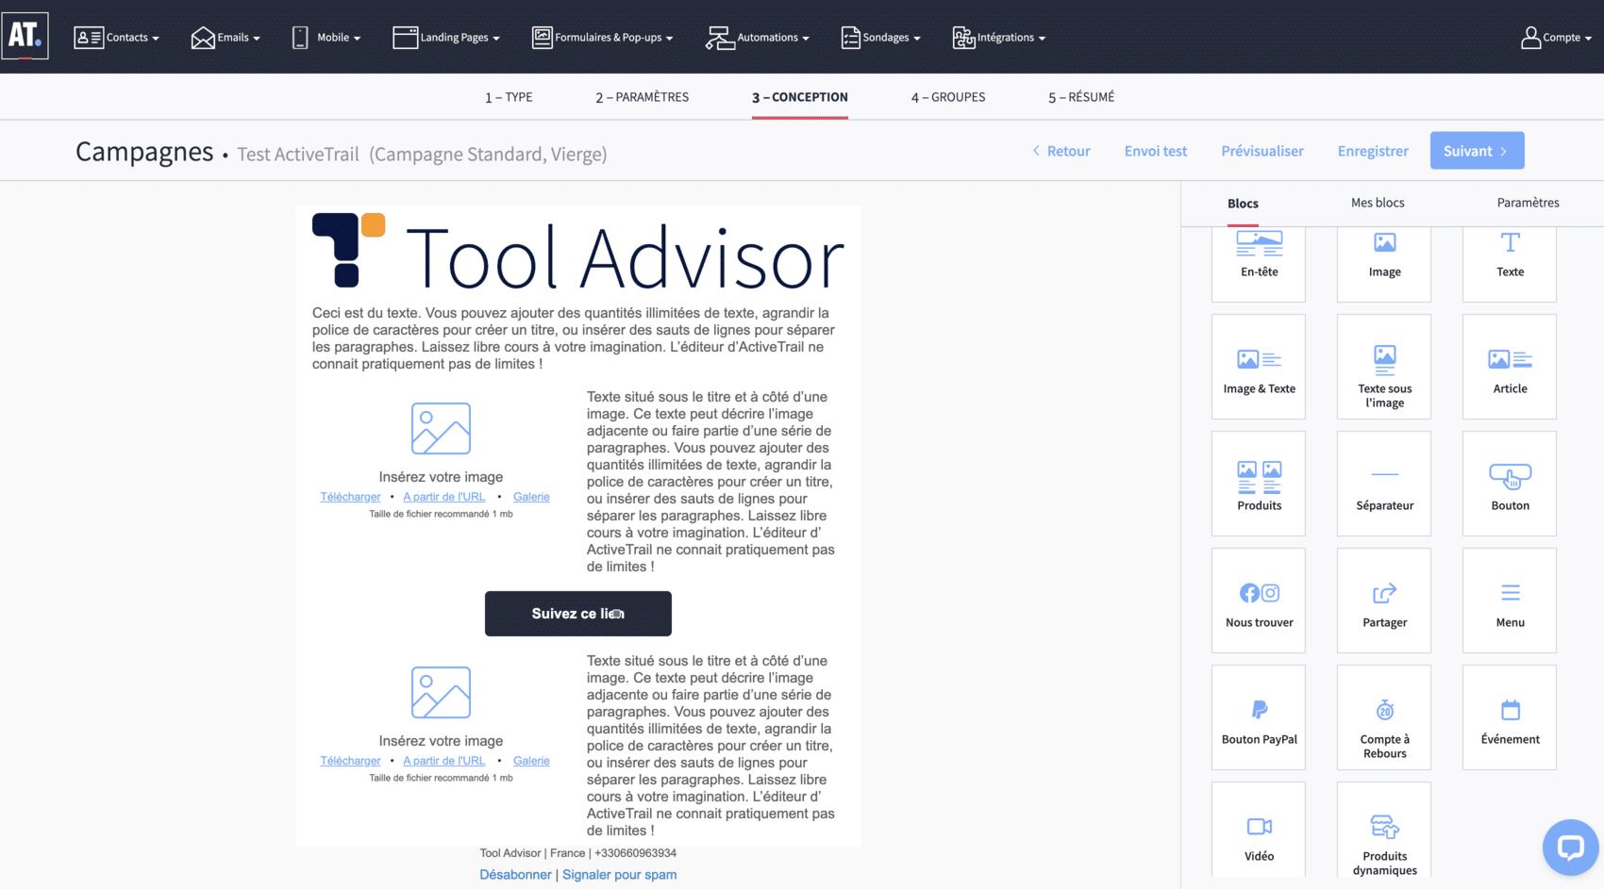The height and width of the screenshot is (889, 1604).
Task: Click the Retour link
Action: click(x=1061, y=151)
